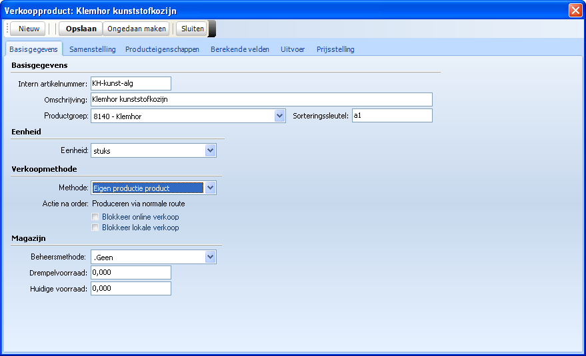The height and width of the screenshot is (356, 586).
Task: Switch to the Samenstelling tab
Action: (x=92, y=49)
